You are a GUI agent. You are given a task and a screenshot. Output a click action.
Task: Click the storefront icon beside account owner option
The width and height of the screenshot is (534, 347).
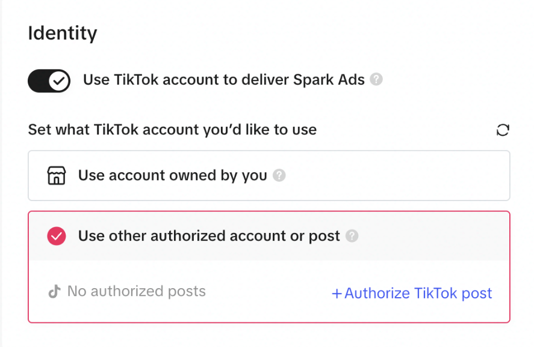(x=56, y=175)
